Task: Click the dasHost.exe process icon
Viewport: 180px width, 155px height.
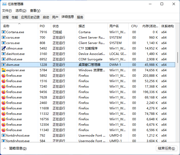Action: click(4, 54)
